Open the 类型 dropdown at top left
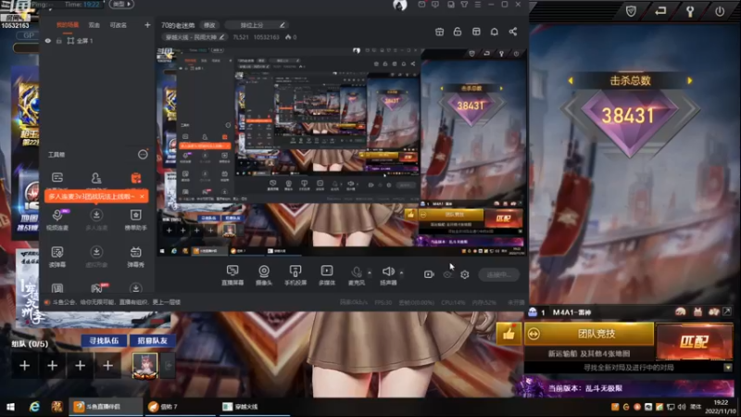The width and height of the screenshot is (741, 417). [x=122, y=4]
